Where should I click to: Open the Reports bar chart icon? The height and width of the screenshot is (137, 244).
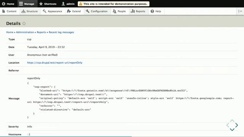tap(133, 11)
